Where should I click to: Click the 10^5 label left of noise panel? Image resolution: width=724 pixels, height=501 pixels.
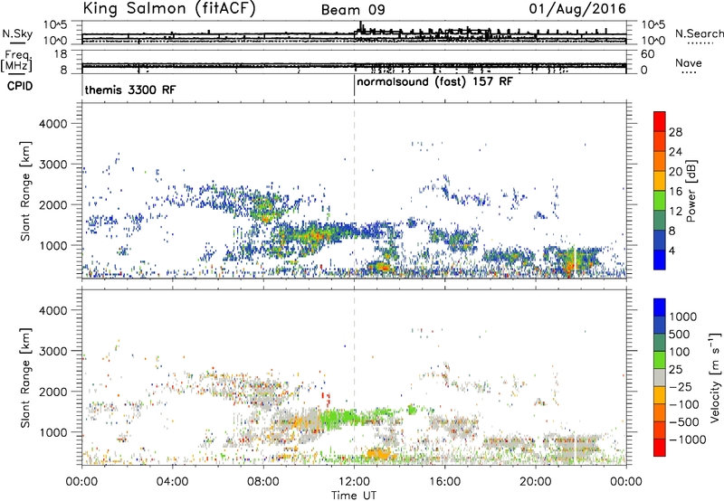tap(55, 25)
